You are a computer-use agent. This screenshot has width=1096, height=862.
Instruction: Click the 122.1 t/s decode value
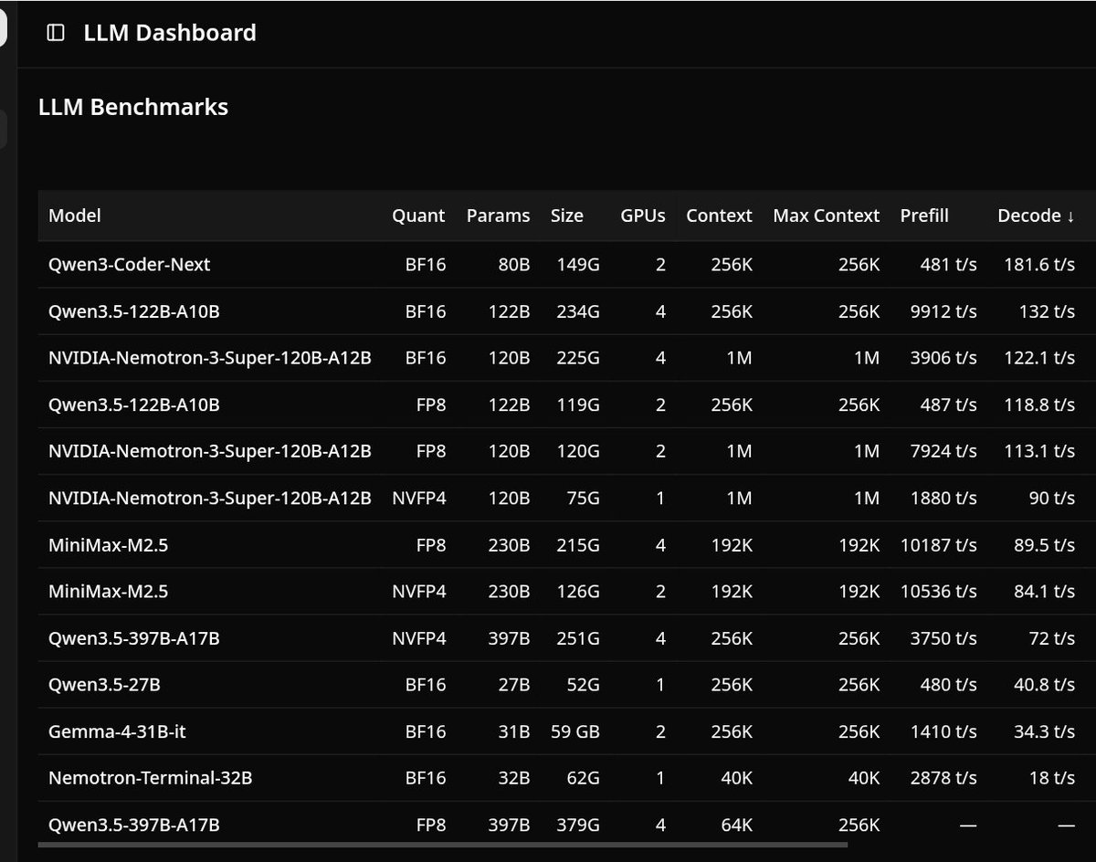click(1039, 358)
